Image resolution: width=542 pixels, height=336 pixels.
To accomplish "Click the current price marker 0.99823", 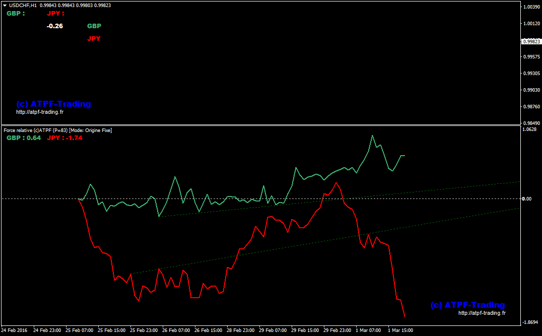I will point(531,41).
